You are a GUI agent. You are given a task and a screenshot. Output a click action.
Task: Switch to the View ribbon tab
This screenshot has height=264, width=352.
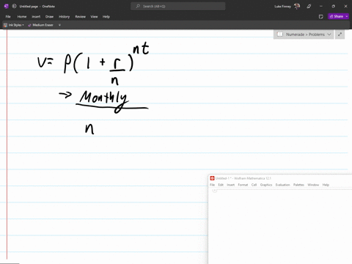94,17
